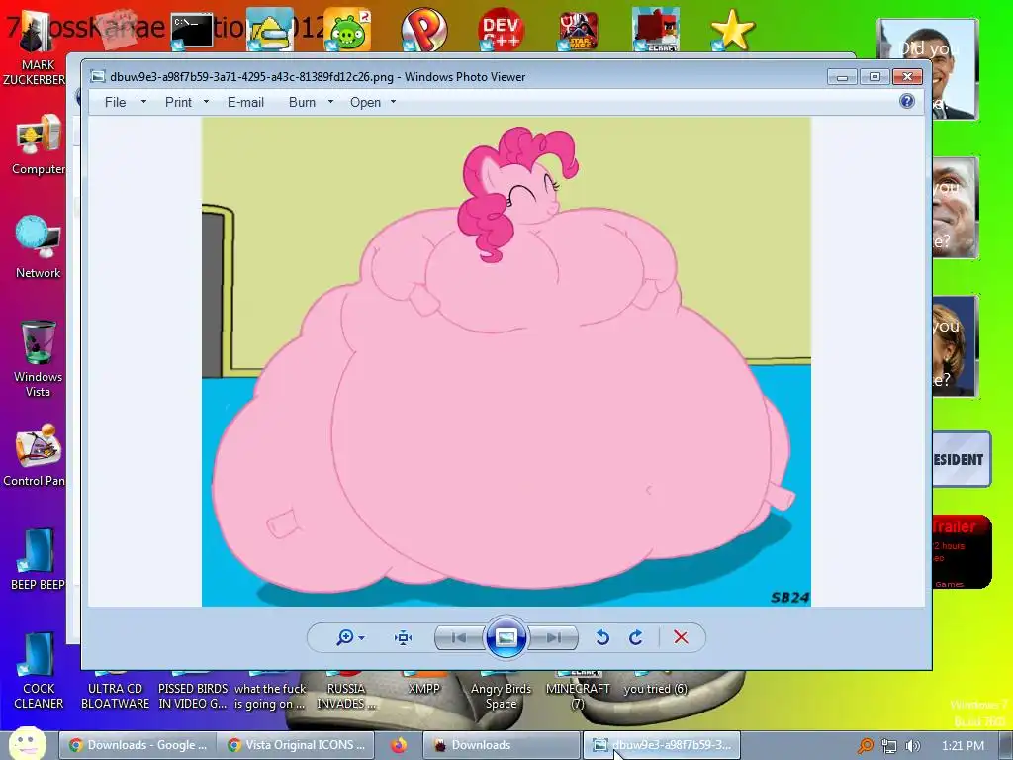Select the Angry Birds Star Wars shortcut

click(x=578, y=31)
